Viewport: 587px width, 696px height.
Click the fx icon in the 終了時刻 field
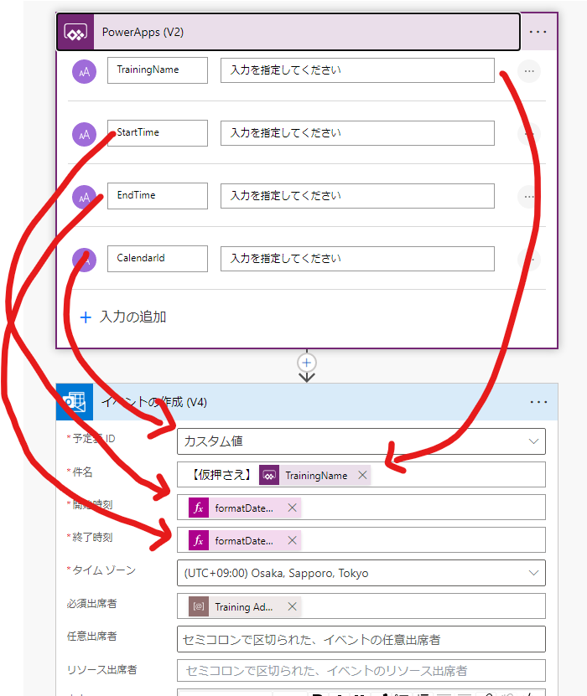pyautogui.click(x=199, y=541)
